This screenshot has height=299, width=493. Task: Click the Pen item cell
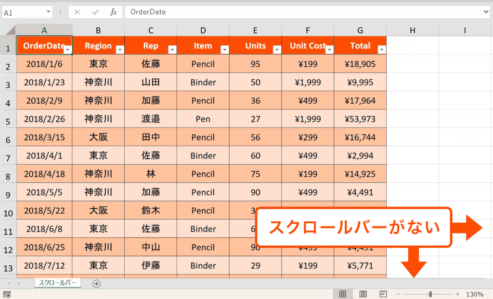coord(203,119)
